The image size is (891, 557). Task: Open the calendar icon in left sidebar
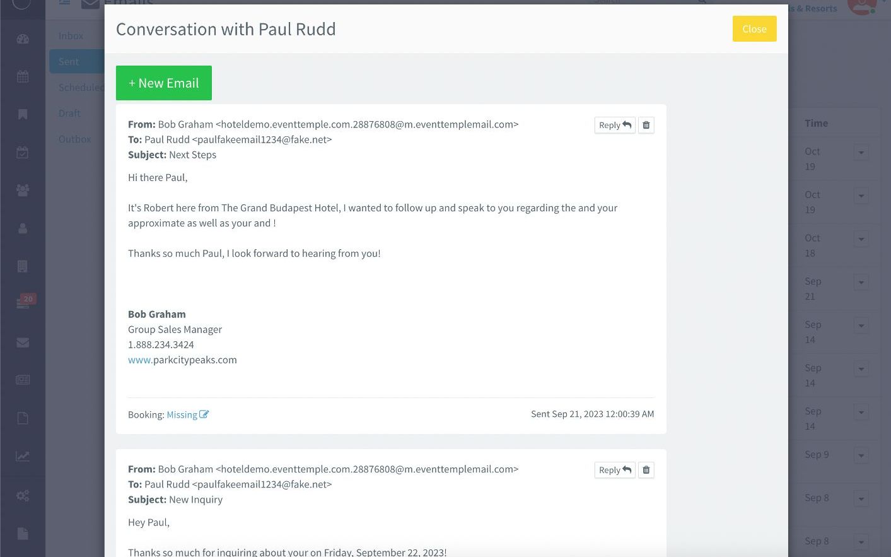(x=23, y=77)
